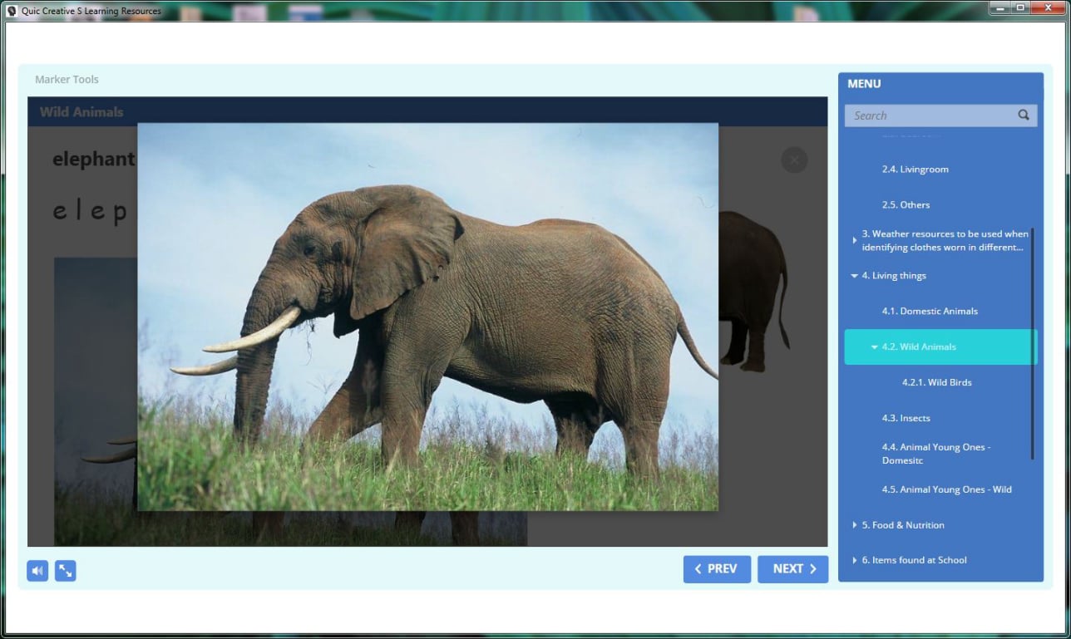Open 2.4. Livingroom menu entry

(x=915, y=170)
